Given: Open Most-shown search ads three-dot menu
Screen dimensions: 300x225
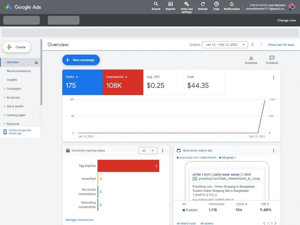Looking at the screenshot, I should coord(273,151).
